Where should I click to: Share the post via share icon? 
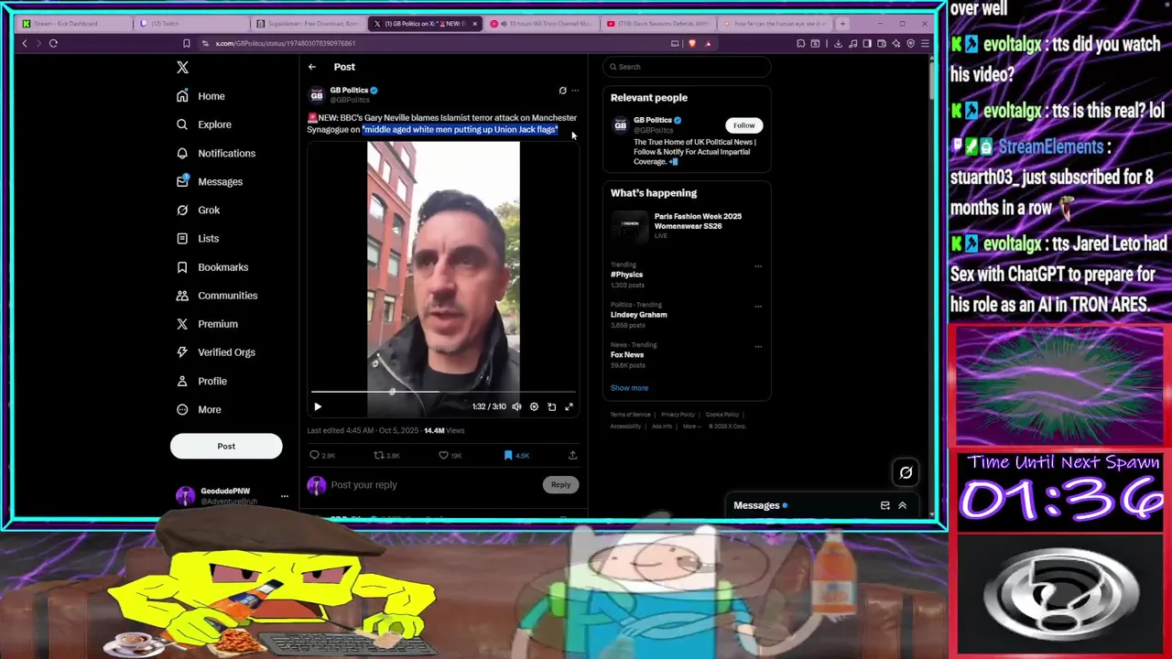(572, 455)
